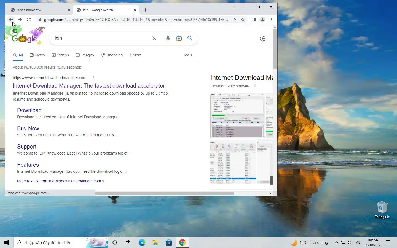Click the Windows taskbar search box
Image resolution: width=397 pixels, height=248 pixels.
coord(61,242)
